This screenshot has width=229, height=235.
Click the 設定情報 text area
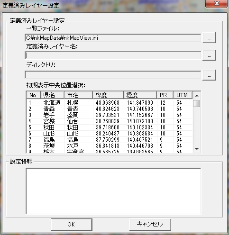tap(113, 191)
